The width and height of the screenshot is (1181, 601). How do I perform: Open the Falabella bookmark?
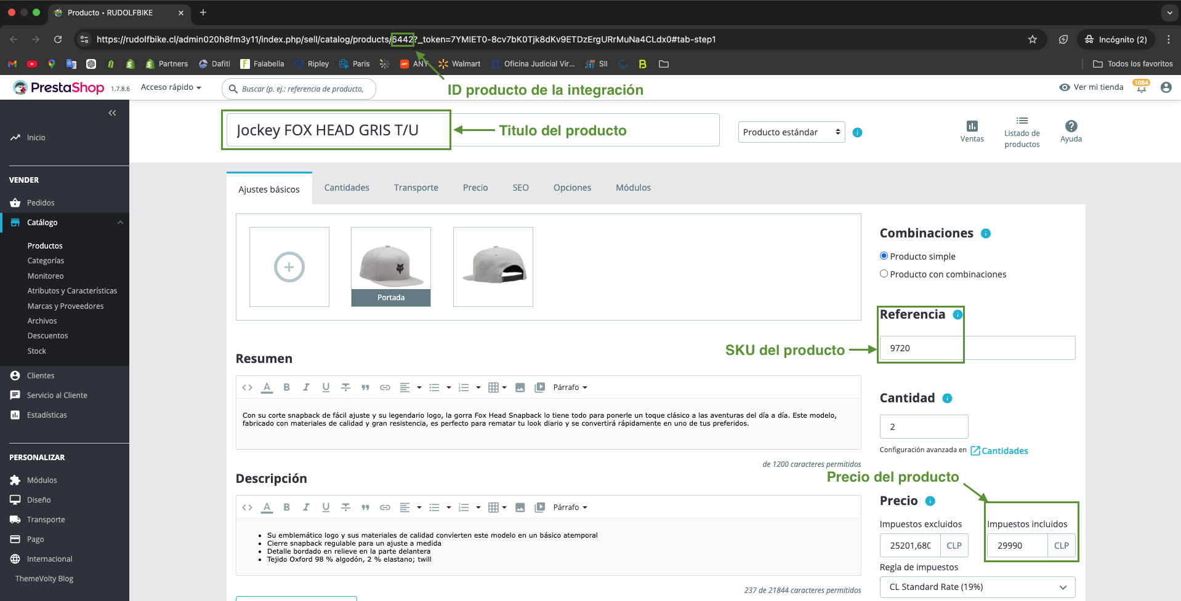[262, 64]
